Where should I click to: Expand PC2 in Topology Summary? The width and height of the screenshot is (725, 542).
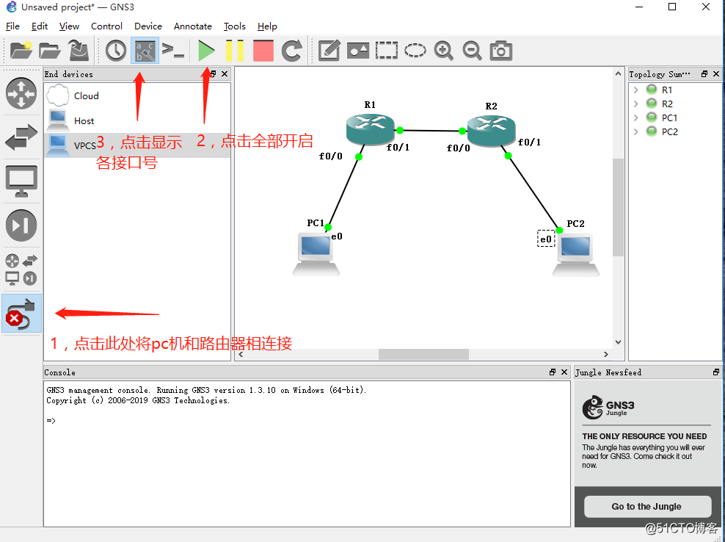[x=636, y=131]
